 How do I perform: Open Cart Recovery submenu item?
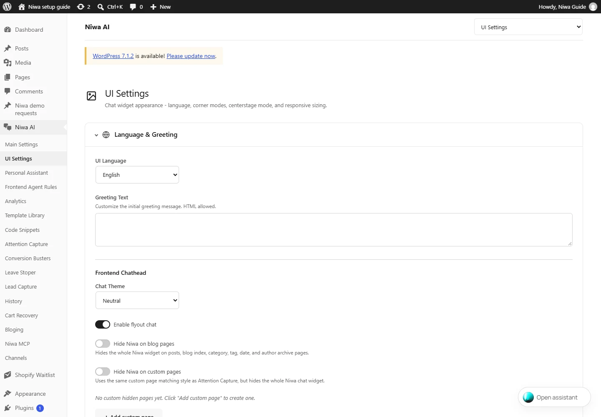[x=21, y=315]
